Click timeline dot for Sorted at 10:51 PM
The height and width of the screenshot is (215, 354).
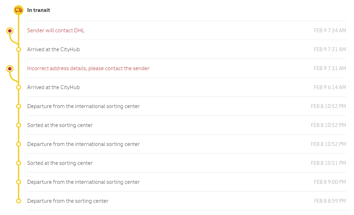click(x=19, y=163)
